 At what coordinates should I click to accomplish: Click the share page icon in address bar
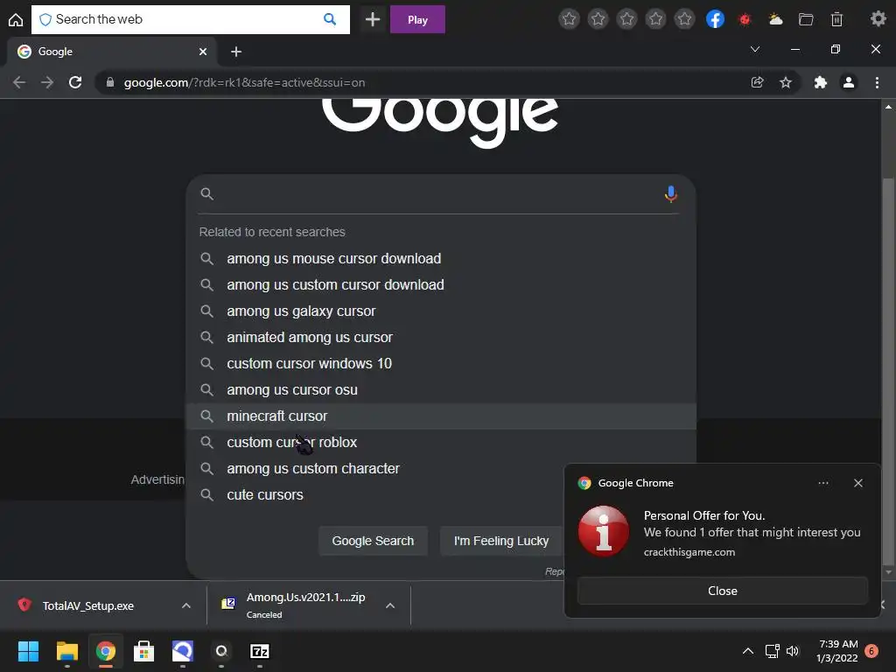pyautogui.click(x=757, y=82)
